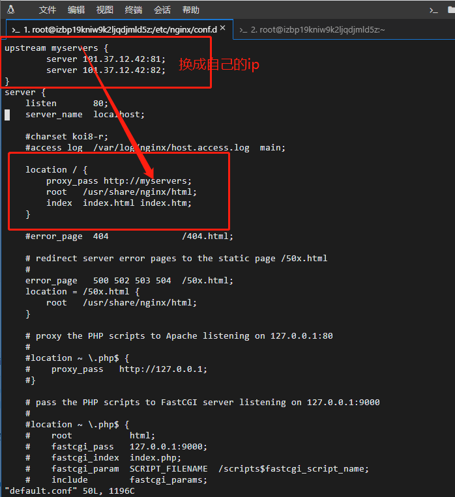Click 'server_name localhost;' line
Screen dimensions: 455x497
click(x=85, y=115)
